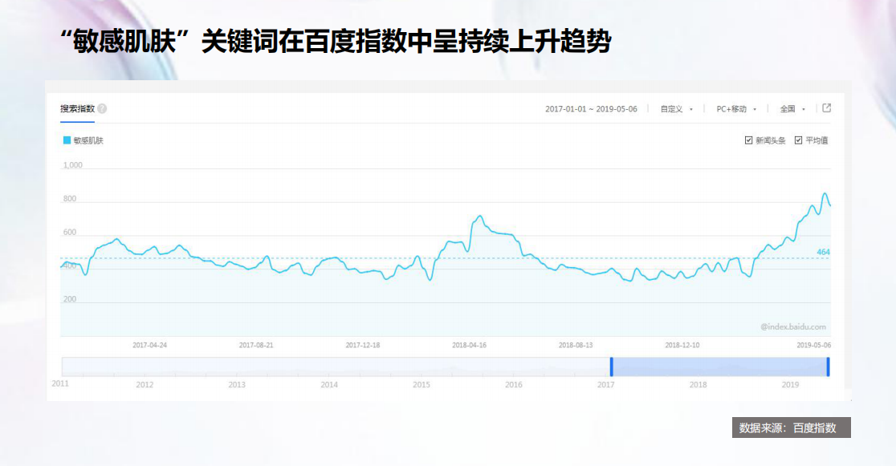Click the left handle of the timeline range slider
The width and height of the screenshot is (896, 466).
(612, 367)
